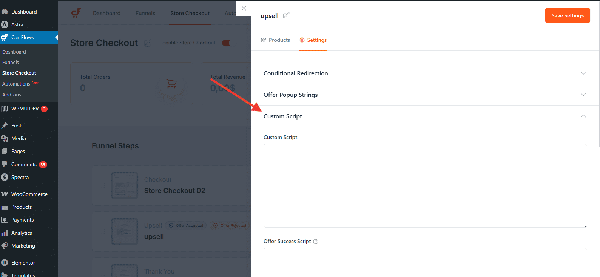Click the CartFlows logo in top navigation

point(76,13)
